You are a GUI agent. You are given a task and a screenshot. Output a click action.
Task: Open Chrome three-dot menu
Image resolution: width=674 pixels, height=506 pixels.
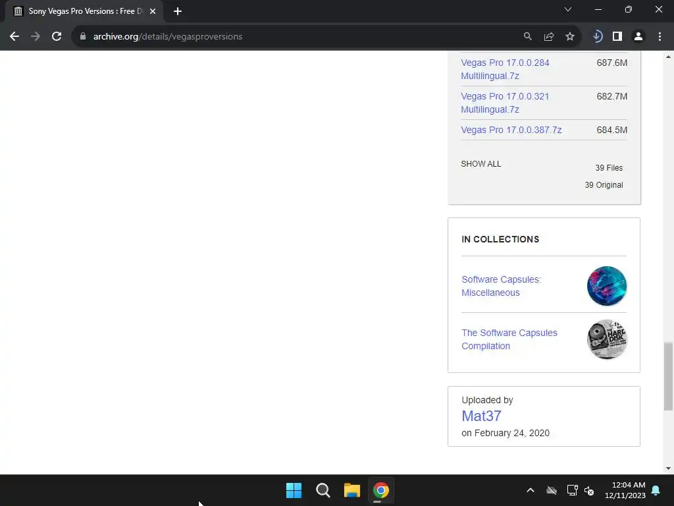(660, 37)
